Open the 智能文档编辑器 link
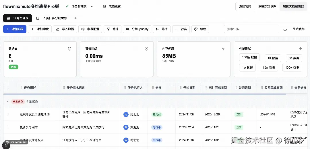The image size is (310, 149). point(293,6)
